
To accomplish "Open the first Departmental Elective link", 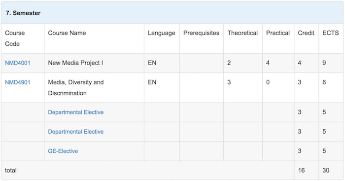I will click(x=76, y=112).
